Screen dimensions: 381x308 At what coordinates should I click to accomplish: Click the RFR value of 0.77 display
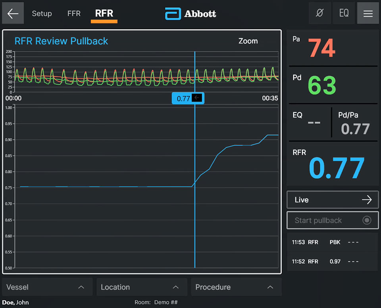pos(337,167)
